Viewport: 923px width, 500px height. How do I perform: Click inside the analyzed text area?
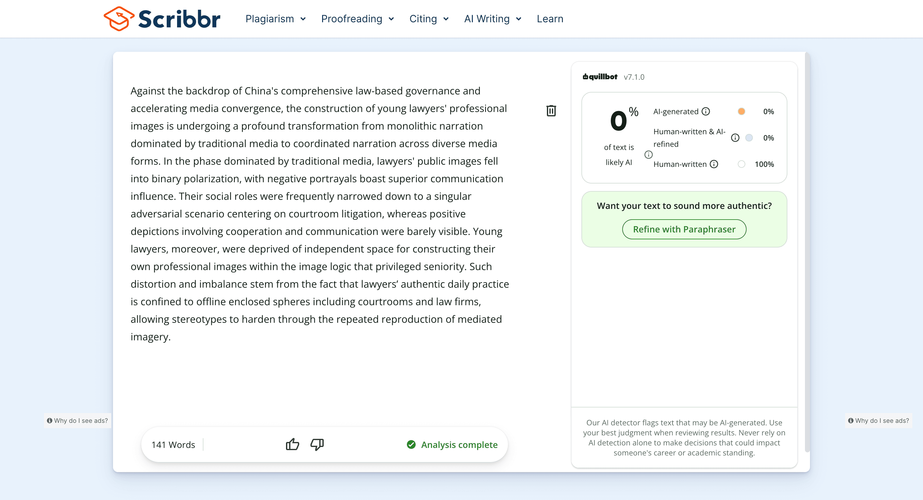pyautogui.click(x=320, y=214)
